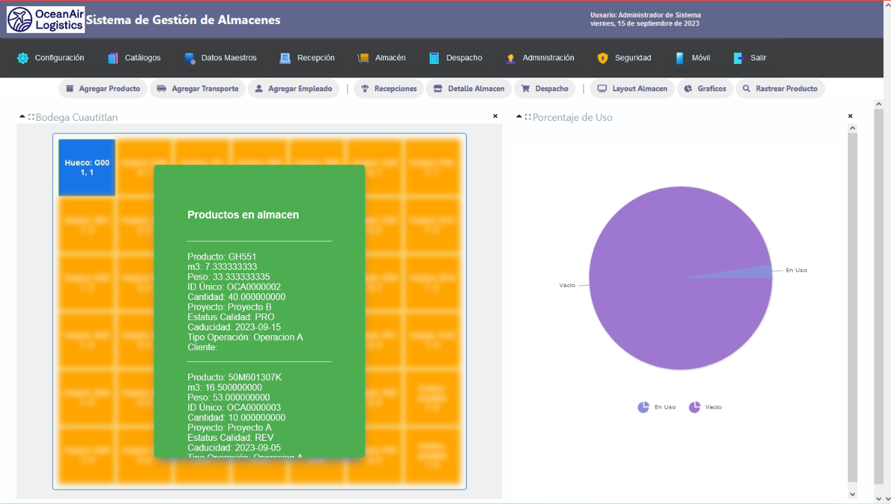Viewport: 891px width, 504px height.
Task: Click the En Uso label beside pie
Action: tap(796, 271)
